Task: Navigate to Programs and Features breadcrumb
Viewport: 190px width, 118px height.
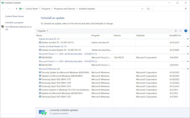Action: (x=65, y=9)
